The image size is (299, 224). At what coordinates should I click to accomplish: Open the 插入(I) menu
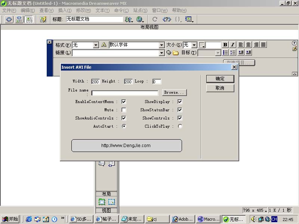point(65,10)
